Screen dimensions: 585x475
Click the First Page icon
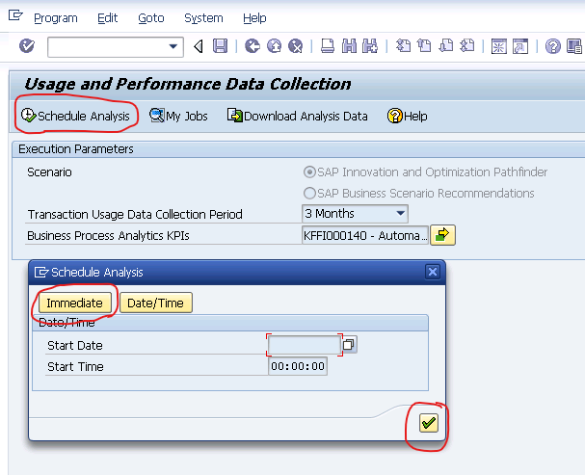pos(403,46)
